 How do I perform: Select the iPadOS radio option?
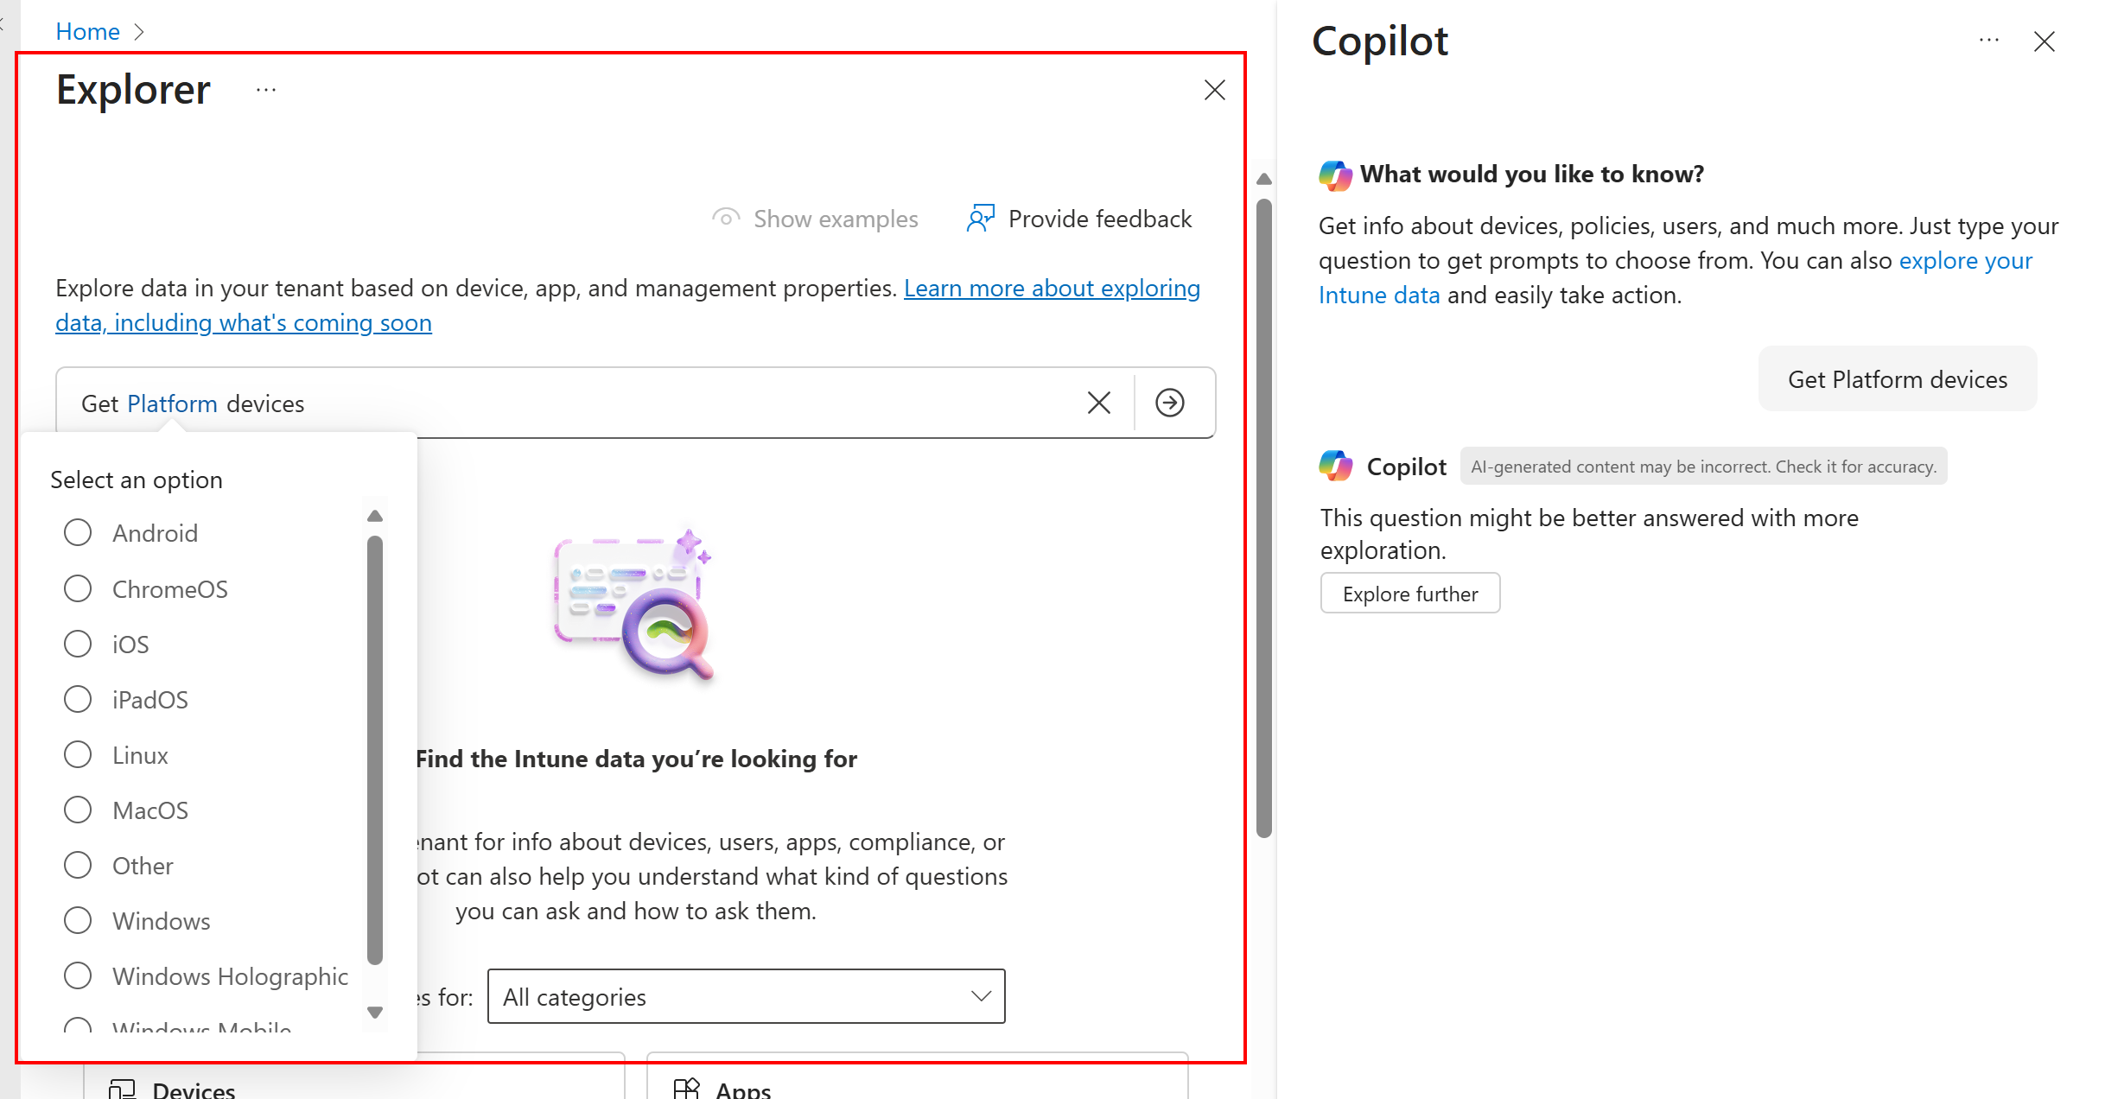coord(78,699)
